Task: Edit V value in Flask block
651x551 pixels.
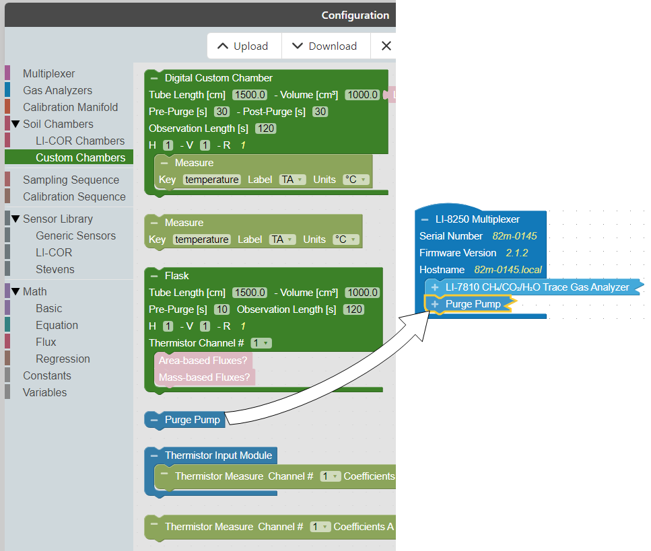Action: 205,326
